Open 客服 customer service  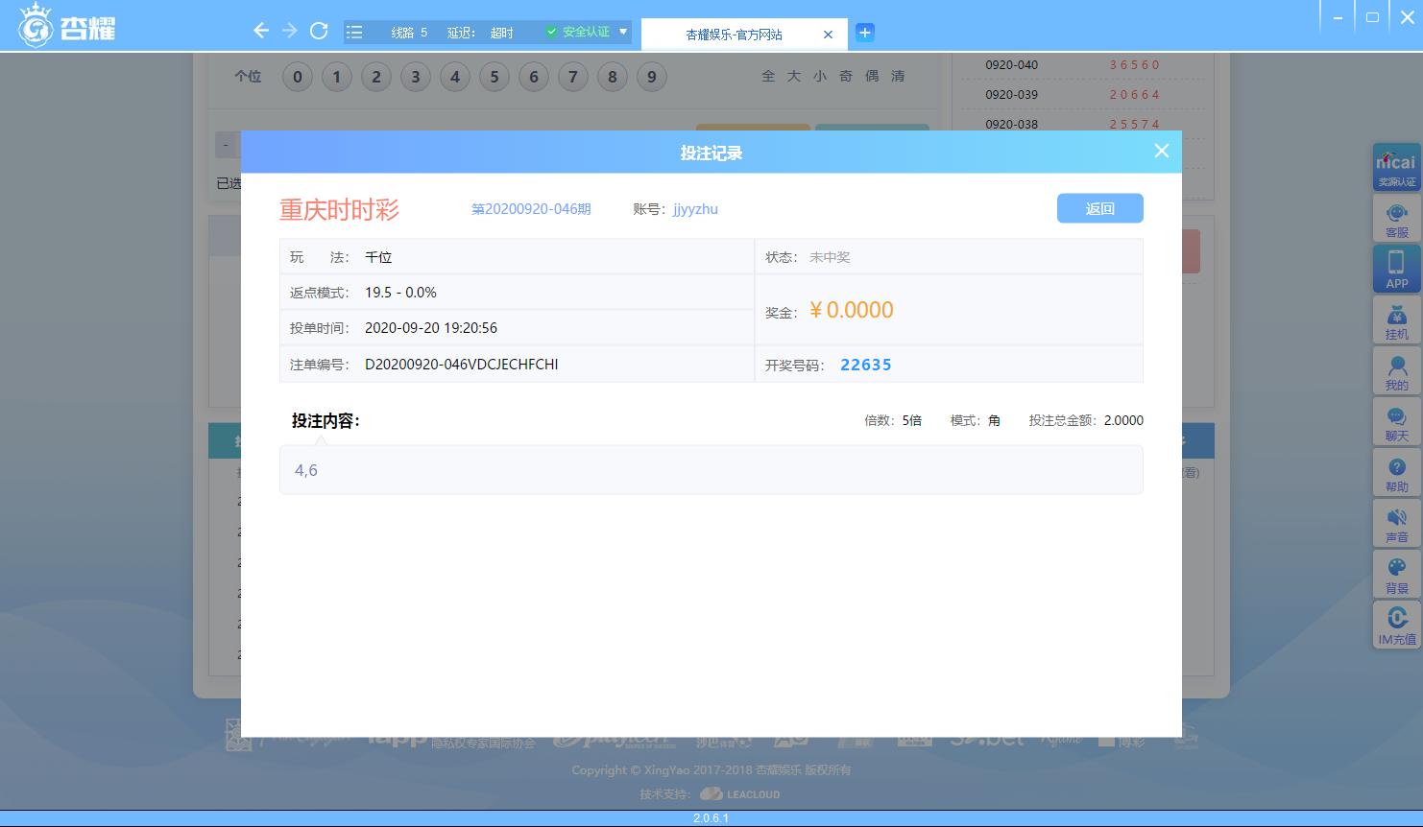[1396, 219]
